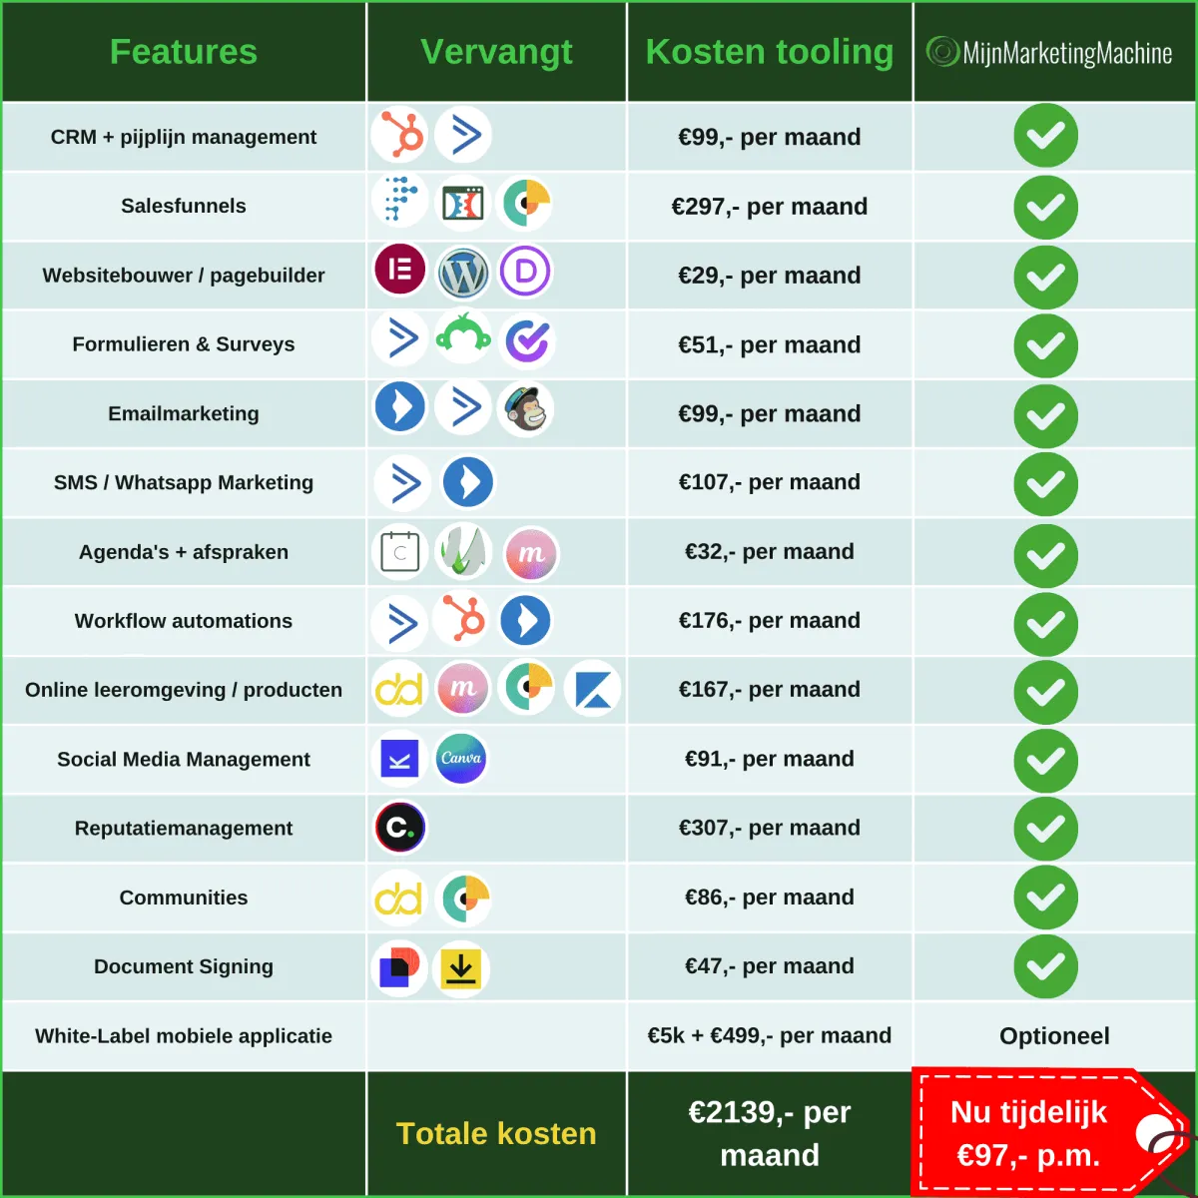Image resolution: width=1198 pixels, height=1198 pixels.
Task: Click the WordPress logo icon
Action: point(463,273)
